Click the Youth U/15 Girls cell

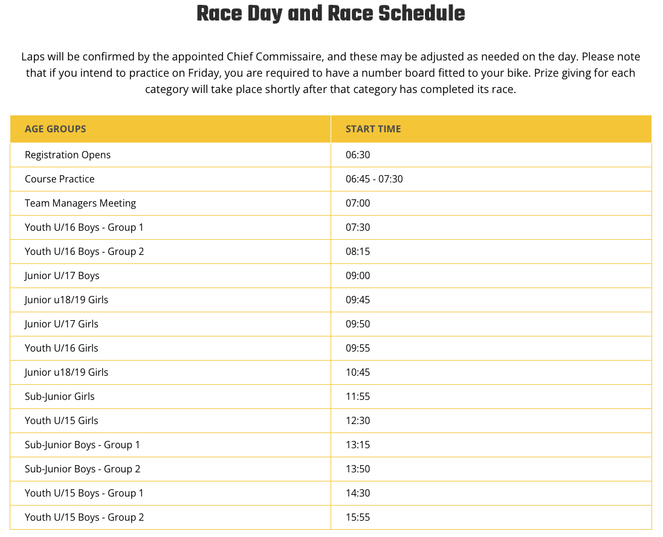pos(62,420)
